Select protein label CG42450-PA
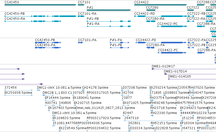The height and width of the screenshot is (132, 216). [x=45, y=45]
